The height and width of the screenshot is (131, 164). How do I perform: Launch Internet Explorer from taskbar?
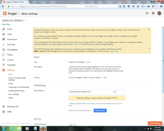[x=11, y=128]
